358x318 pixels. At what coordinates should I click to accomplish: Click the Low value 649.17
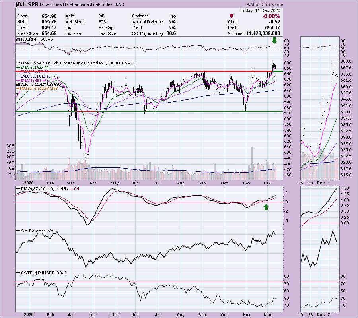click(x=49, y=27)
